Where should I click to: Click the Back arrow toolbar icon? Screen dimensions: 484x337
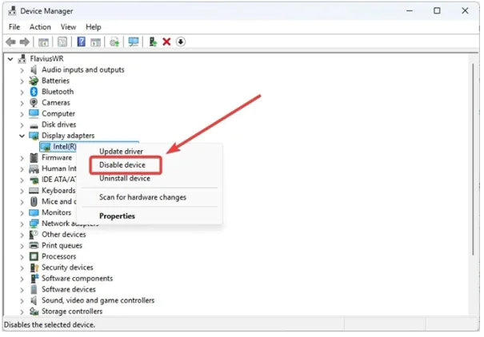coord(11,42)
